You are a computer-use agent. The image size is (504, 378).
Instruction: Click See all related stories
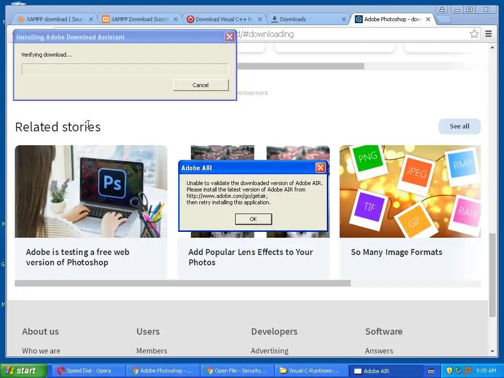[x=459, y=126]
